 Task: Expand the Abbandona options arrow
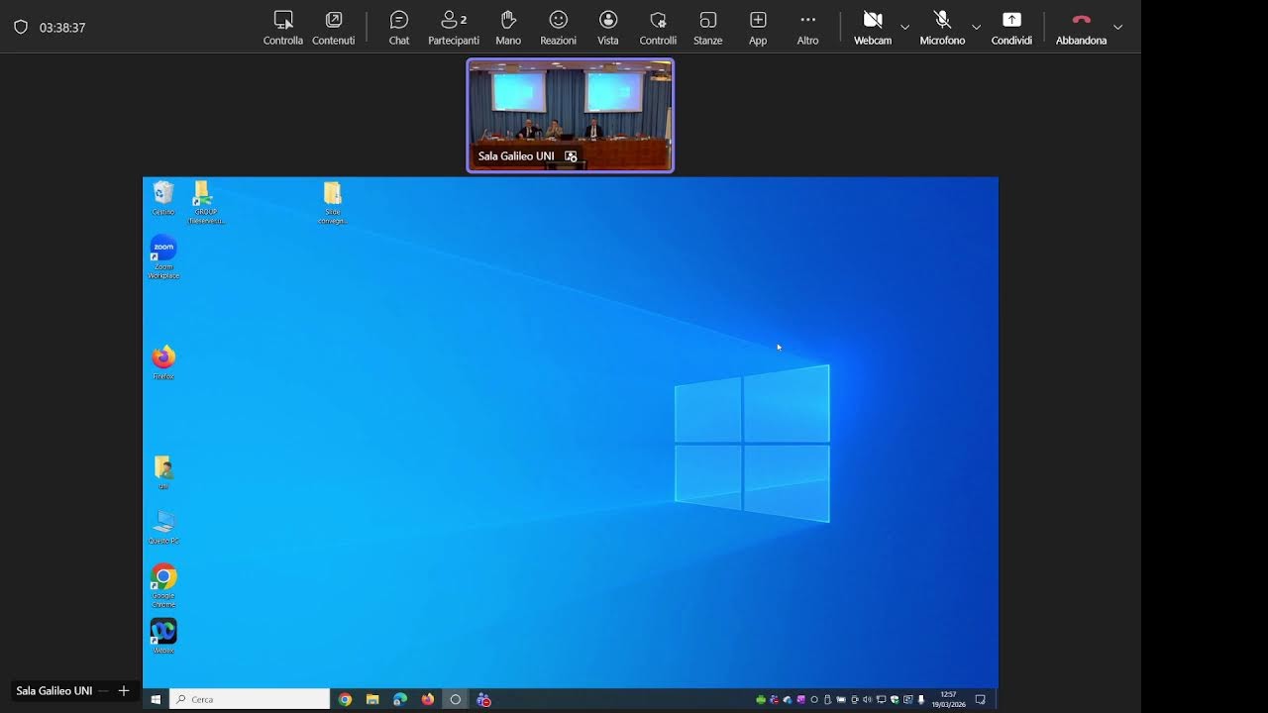click(1117, 28)
